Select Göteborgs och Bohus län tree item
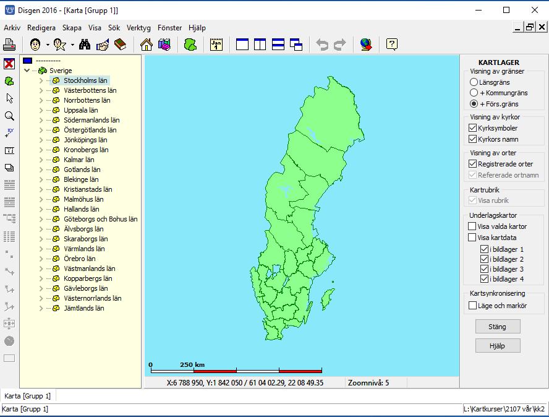This screenshot has height=417, width=549. (101, 220)
